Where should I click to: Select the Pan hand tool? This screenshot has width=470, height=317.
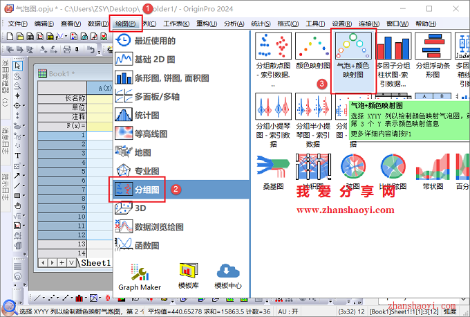18,206
